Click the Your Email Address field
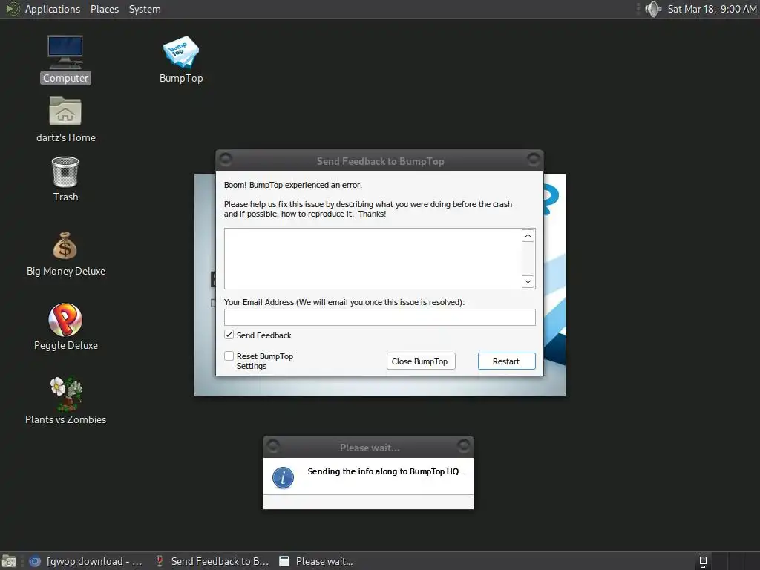This screenshot has height=570, width=760. [379, 317]
